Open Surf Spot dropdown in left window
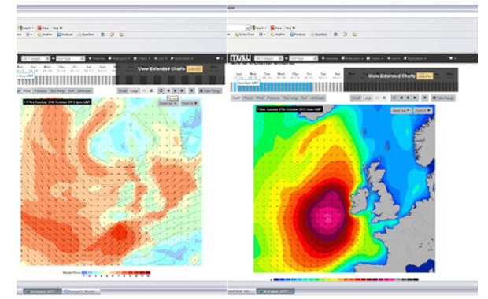488x299 pixels. [x=71, y=58]
